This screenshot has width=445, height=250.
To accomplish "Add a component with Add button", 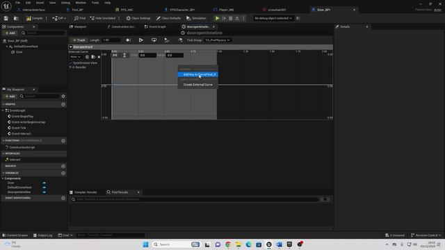I will point(10,33).
